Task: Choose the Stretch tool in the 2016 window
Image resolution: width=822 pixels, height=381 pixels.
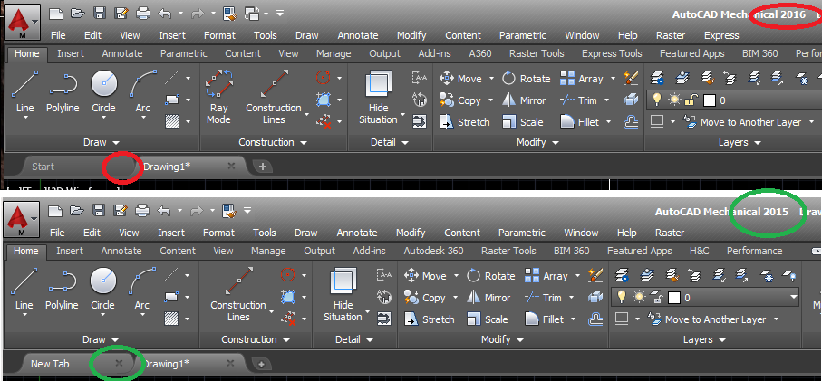Action: pos(465,122)
